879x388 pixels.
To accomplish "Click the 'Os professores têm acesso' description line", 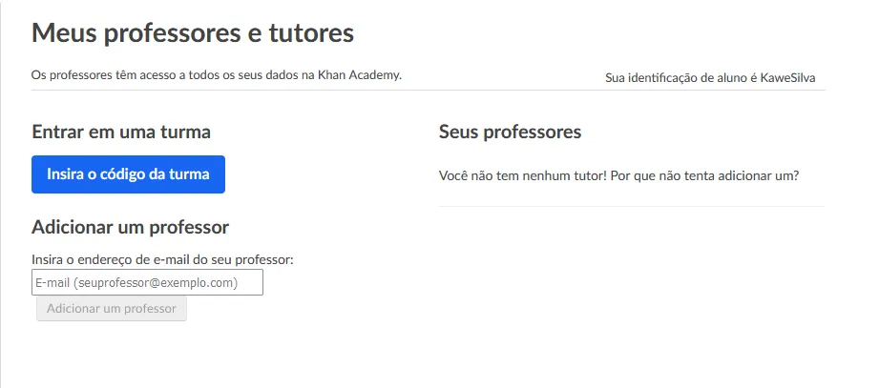I will coord(217,74).
